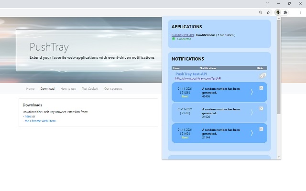Viewport: 306px width, 191px height.
Task: Open the How to use page
Action: [x=68, y=89]
